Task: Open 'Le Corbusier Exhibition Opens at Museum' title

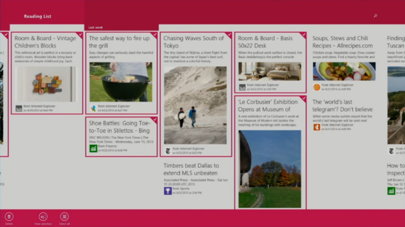Action: pyautogui.click(x=268, y=105)
